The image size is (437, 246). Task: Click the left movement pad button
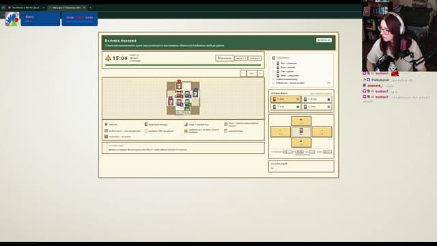[281, 132]
